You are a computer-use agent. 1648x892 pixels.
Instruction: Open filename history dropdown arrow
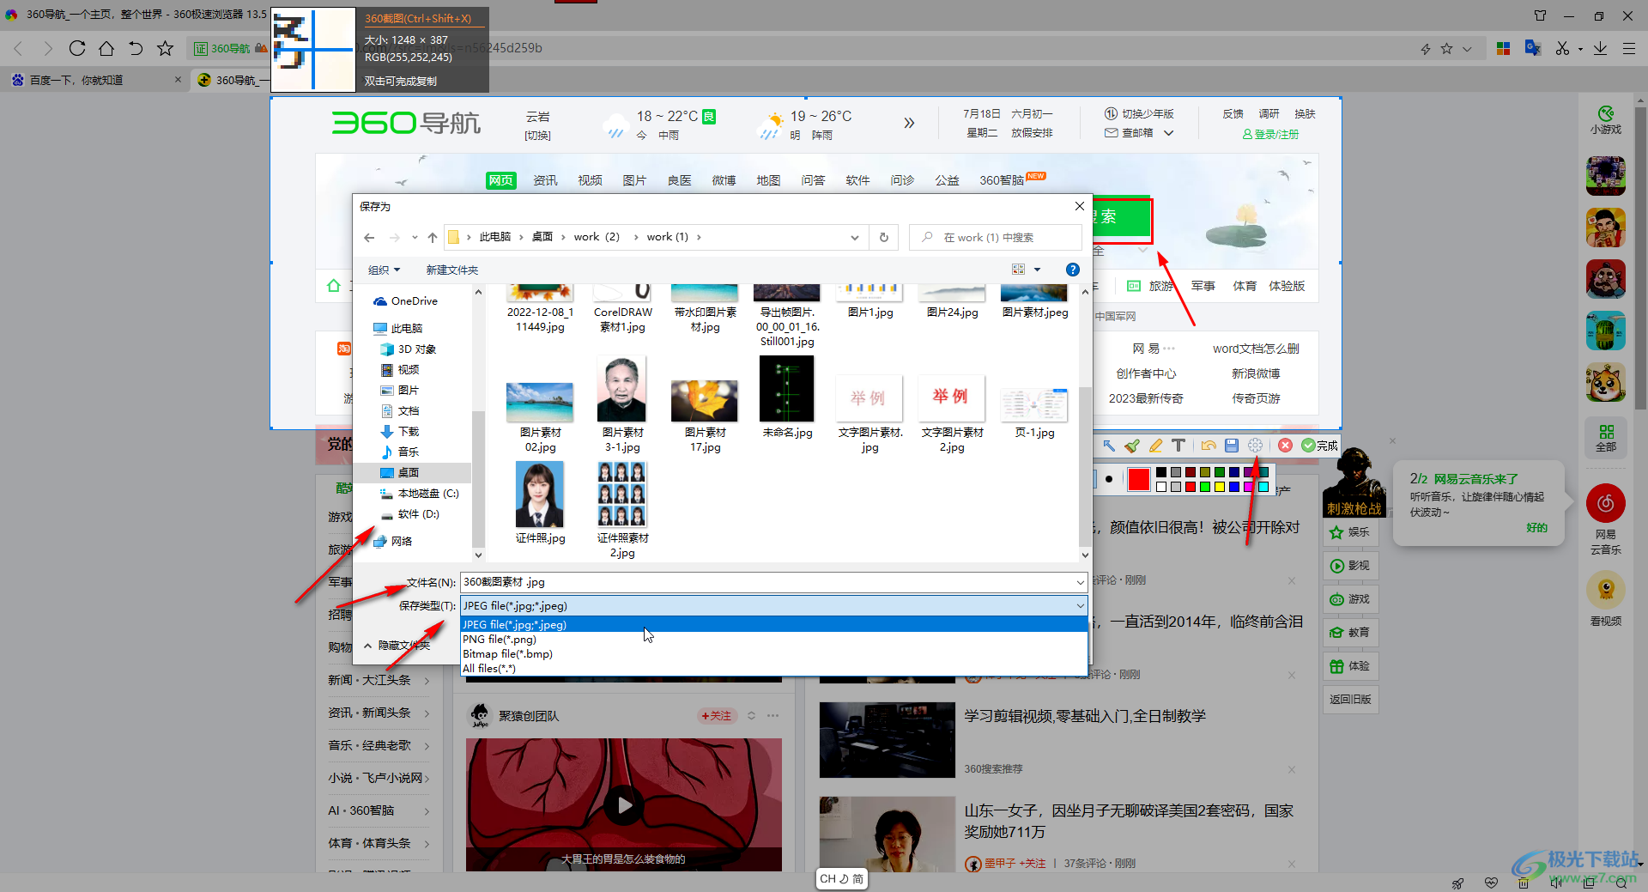(1080, 582)
